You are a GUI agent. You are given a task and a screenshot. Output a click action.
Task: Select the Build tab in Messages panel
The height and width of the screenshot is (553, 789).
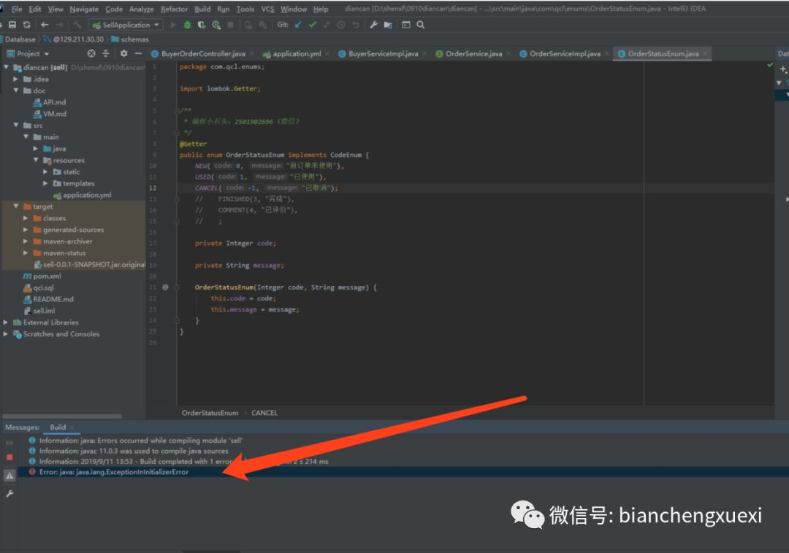(58, 428)
